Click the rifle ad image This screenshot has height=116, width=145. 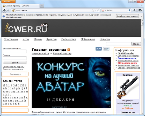pyautogui.click(x=128, y=88)
